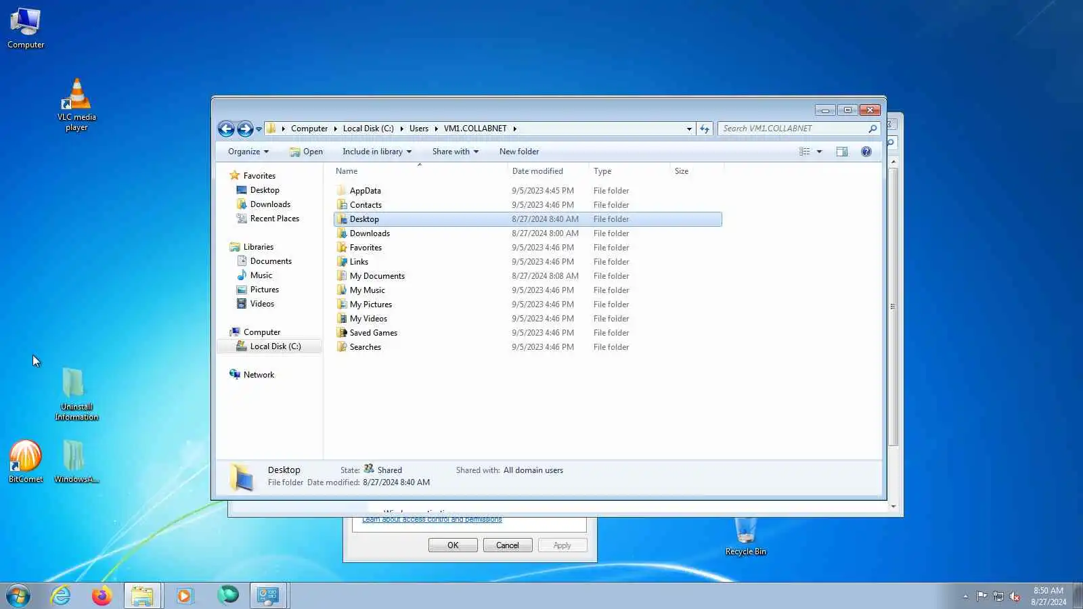Open the Explorer Help question mark icon
Viewport: 1083px width, 609px height.
point(866,152)
